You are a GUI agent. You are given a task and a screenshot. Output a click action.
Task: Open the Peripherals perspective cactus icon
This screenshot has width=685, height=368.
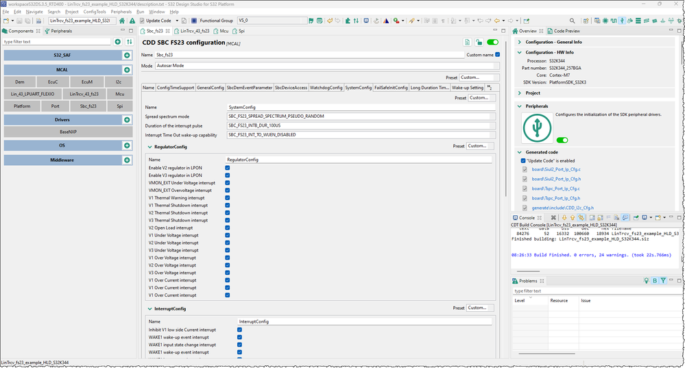[622, 21]
